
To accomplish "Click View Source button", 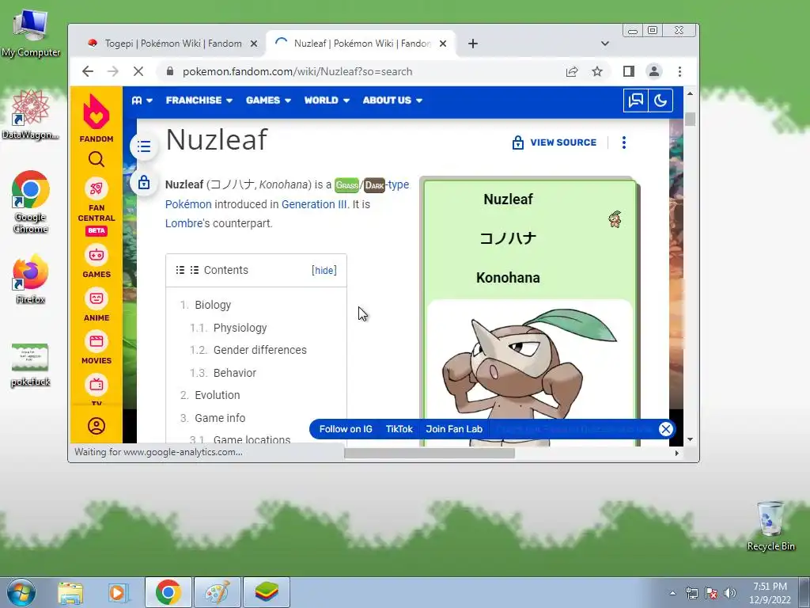I will (554, 142).
